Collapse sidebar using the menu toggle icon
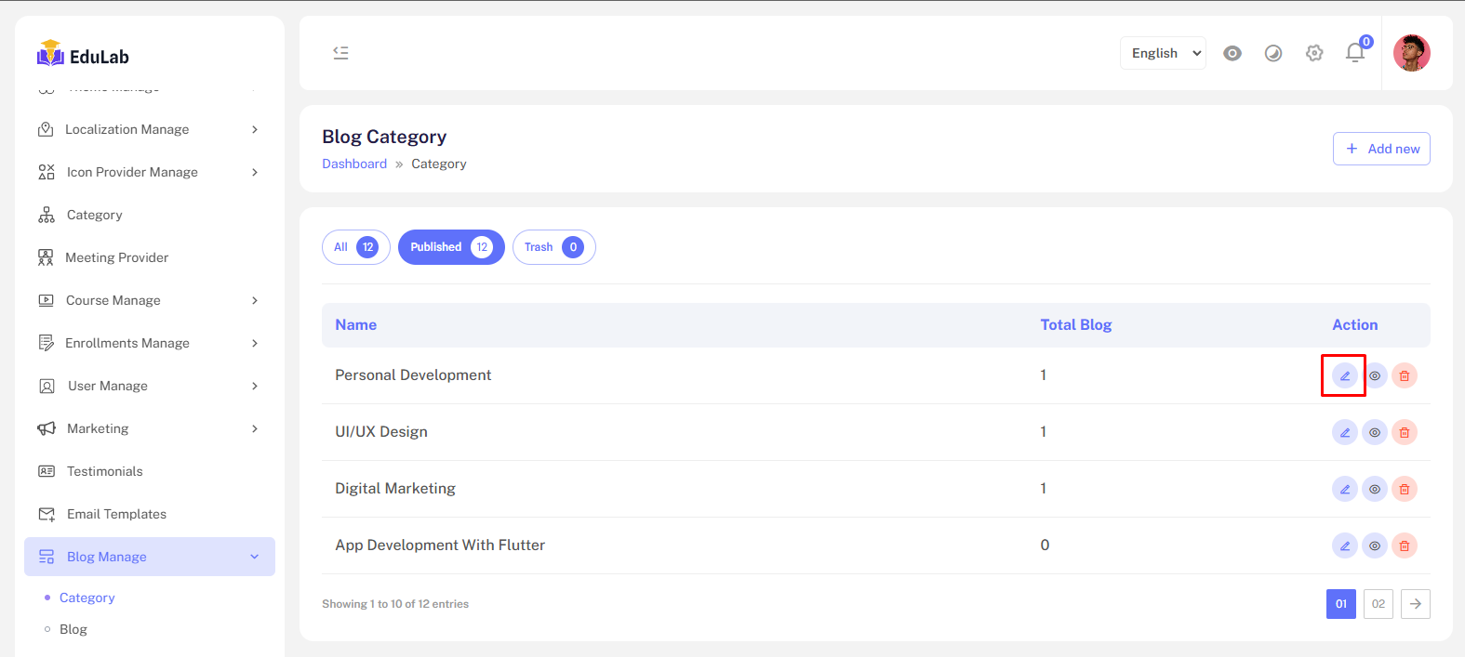This screenshot has height=657, width=1465. [x=341, y=53]
